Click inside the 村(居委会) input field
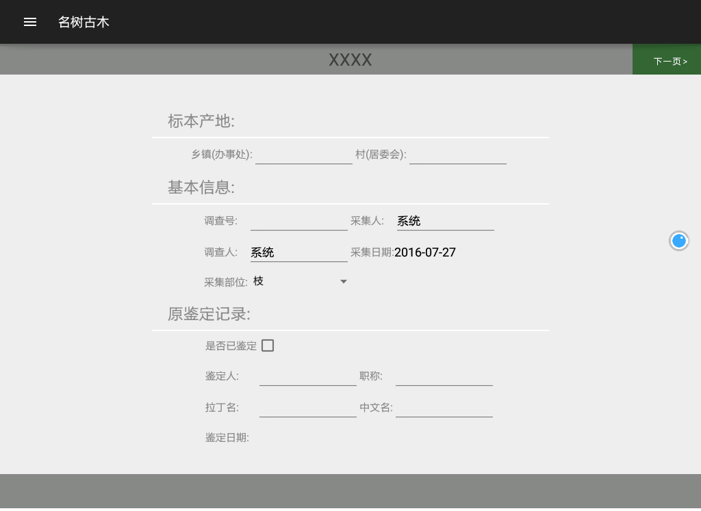 point(458,155)
